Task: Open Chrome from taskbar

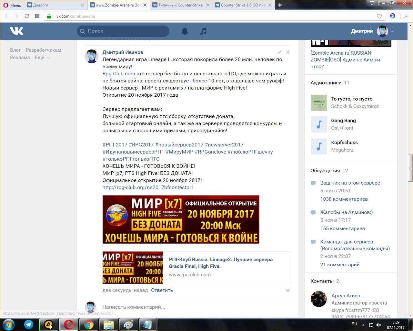Action: click(89, 325)
